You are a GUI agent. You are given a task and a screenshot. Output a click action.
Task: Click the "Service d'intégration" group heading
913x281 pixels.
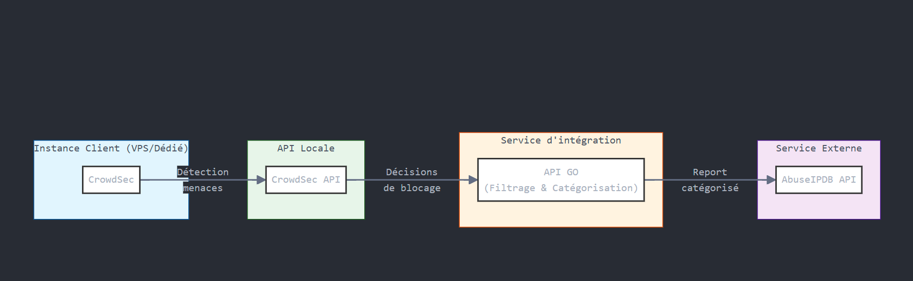pyautogui.click(x=561, y=140)
